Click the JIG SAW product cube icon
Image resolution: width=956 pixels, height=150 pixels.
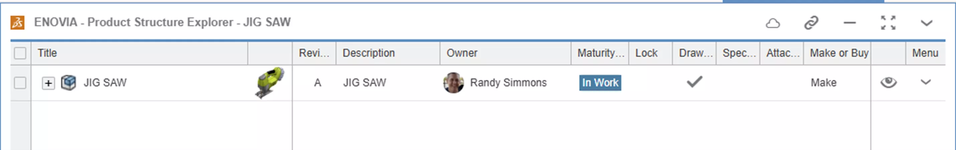tap(68, 83)
